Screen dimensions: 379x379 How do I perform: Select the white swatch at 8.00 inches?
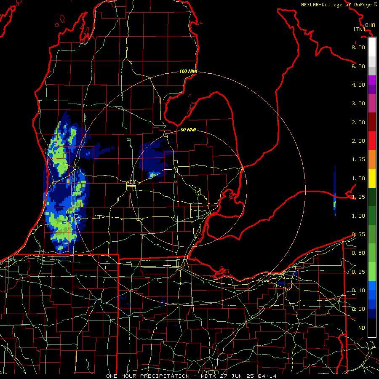point(372,47)
